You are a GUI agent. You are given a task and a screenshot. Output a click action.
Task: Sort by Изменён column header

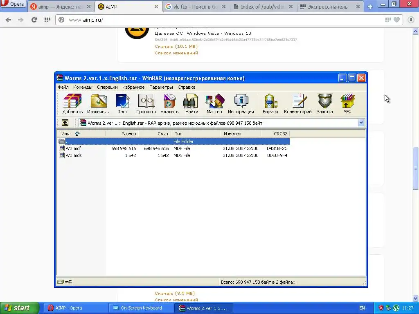[241, 134]
